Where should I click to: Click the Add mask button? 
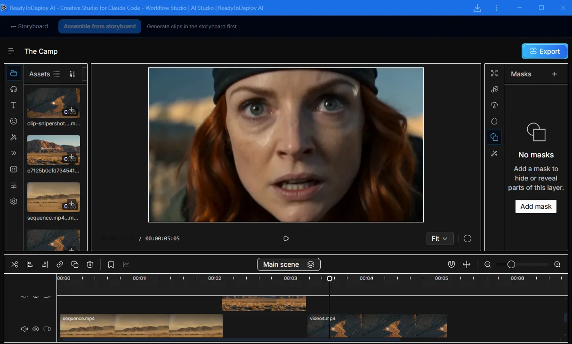[536, 206]
